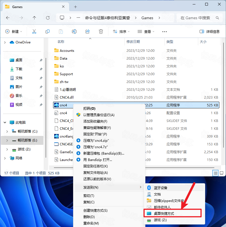
Task: Open 下载 folder in sidebar
Action: click(x=16, y=69)
